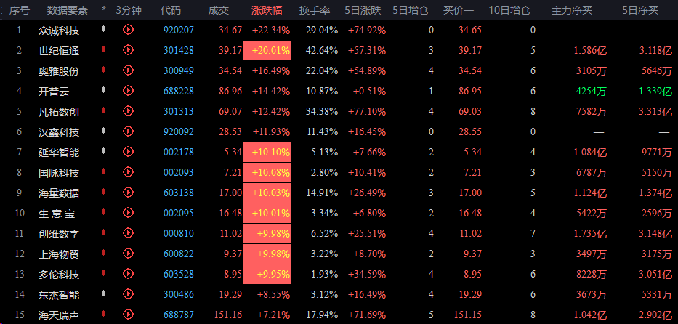Click the +77.10% five-day change value
This screenshot has width=678, height=324.
[x=367, y=111]
